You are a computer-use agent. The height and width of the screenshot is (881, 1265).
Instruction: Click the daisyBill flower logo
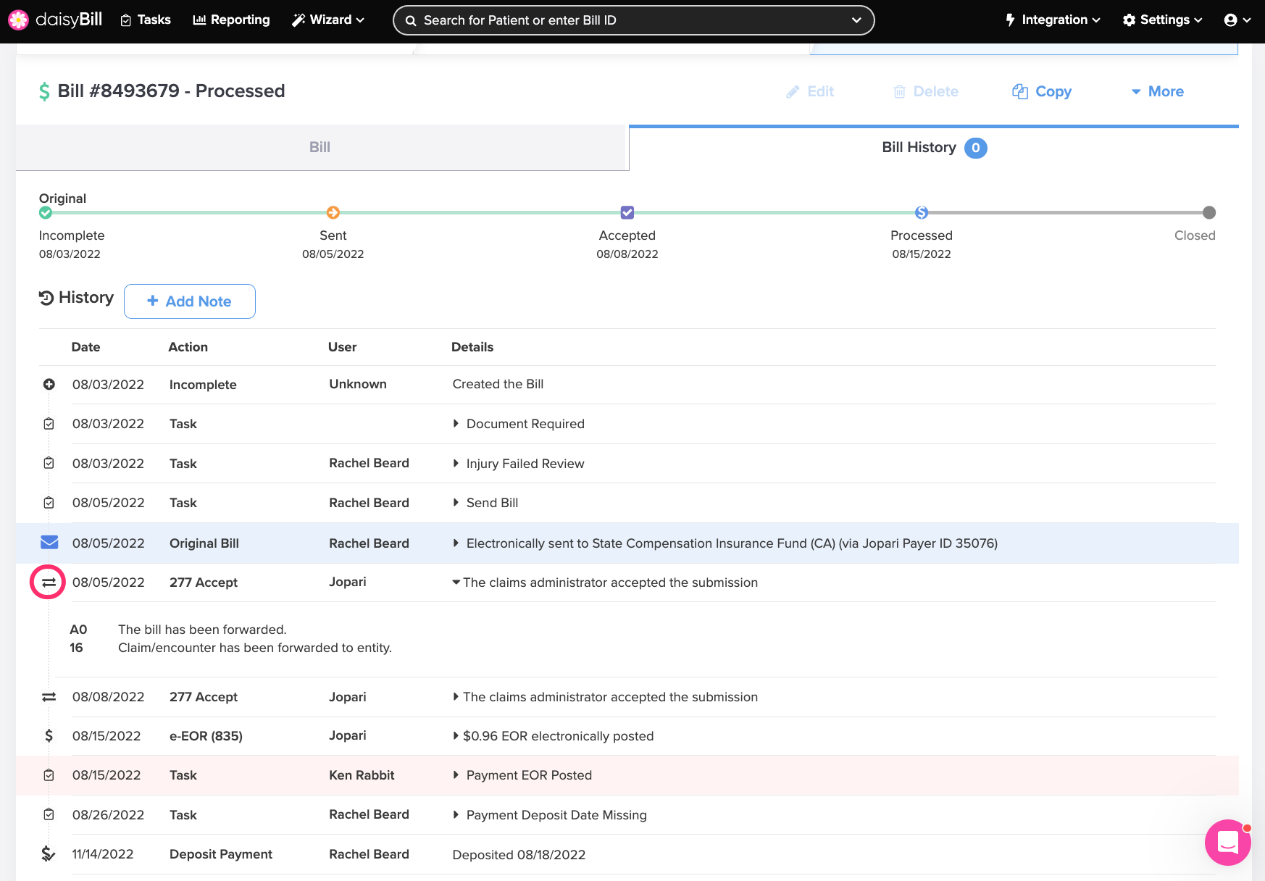[x=18, y=20]
